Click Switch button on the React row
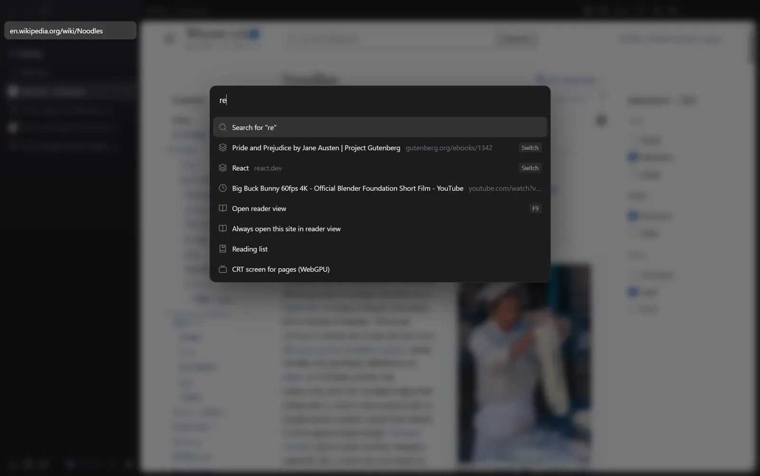Viewport: 760px width, 476px height. coord(530,168)
